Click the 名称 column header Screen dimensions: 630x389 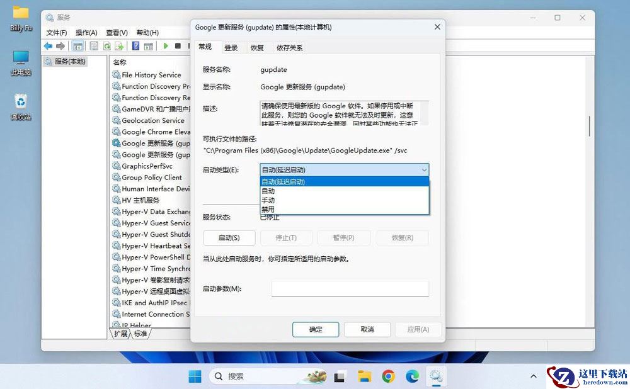click(120, 62)
